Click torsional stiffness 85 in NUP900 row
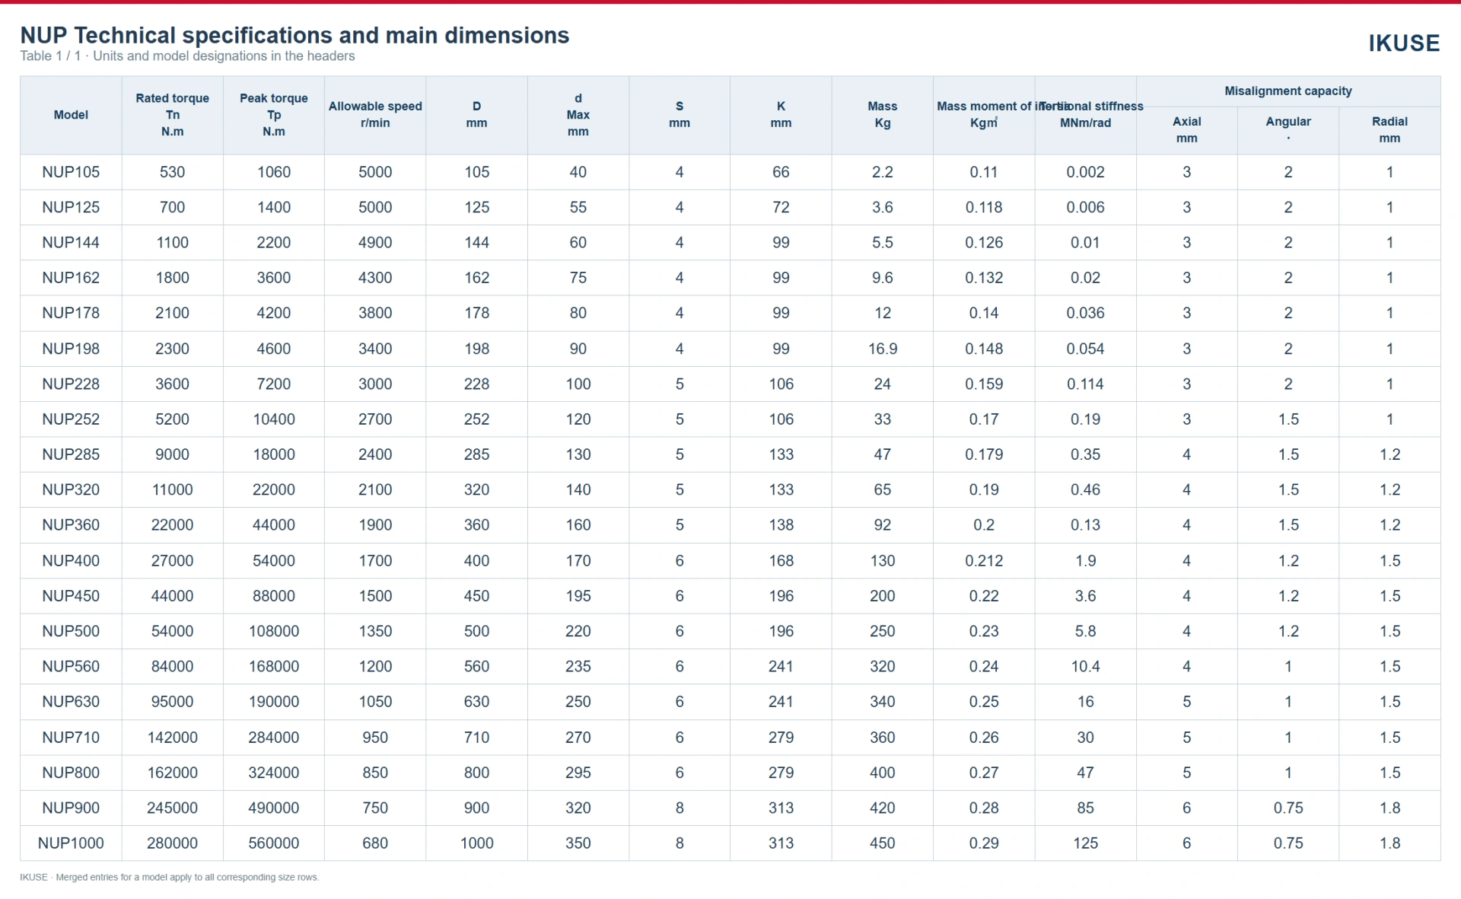Screen dimensions: 1461x899 click(1085, 808)
